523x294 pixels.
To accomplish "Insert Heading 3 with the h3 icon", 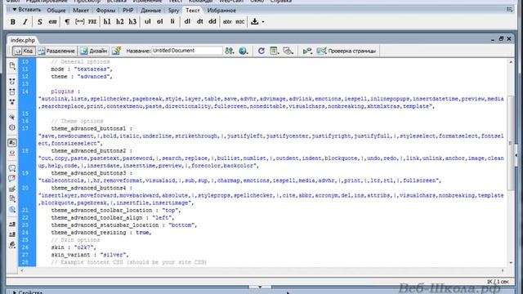I will pos(132,22).
